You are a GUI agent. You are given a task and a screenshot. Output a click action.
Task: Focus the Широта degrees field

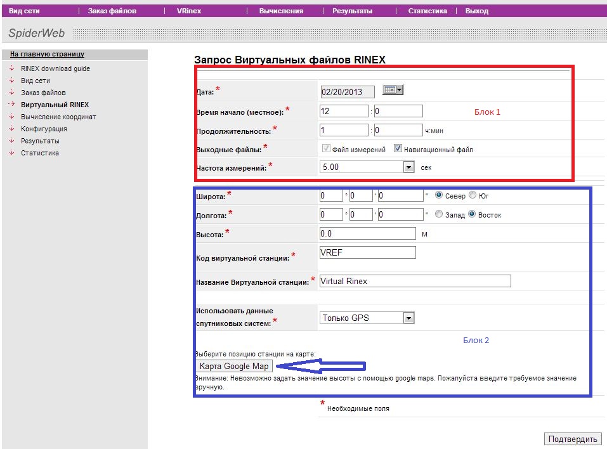331,195
